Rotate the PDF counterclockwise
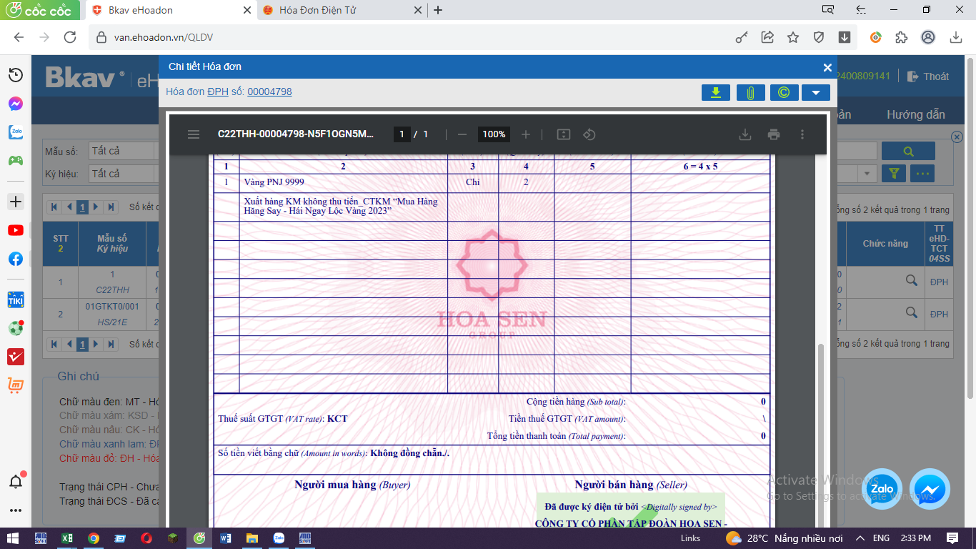The height and width of the screenshot is (549, 976). 589,134
